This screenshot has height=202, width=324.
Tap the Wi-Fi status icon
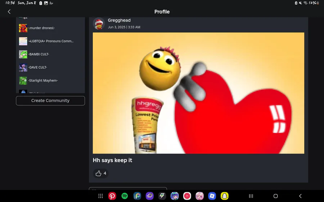[x=305, y=3]
